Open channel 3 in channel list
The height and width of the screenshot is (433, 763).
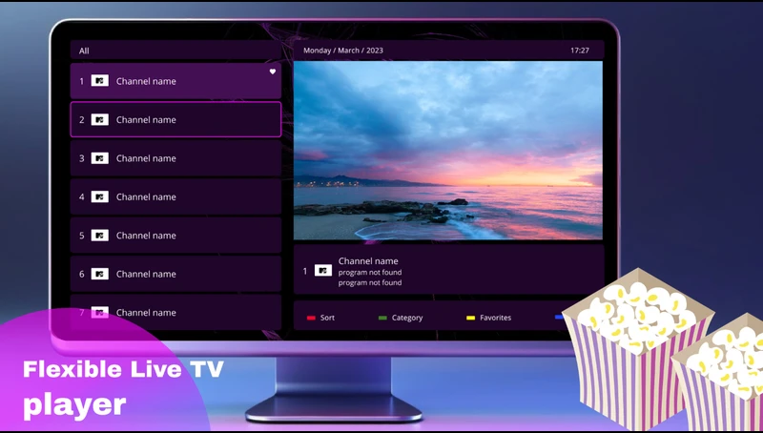(175, 158)
